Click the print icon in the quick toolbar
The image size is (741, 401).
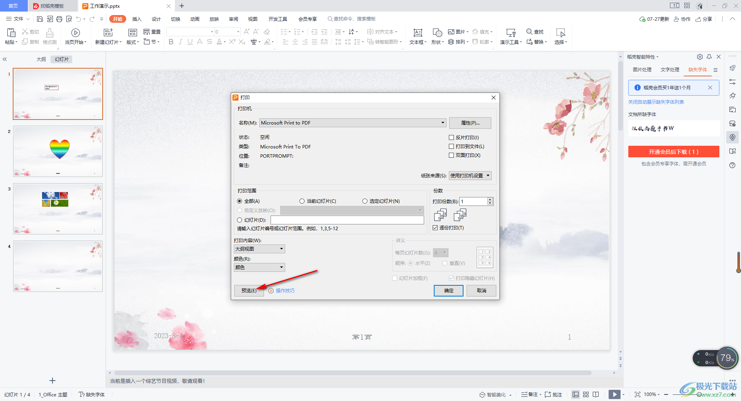tap(59, 19)
